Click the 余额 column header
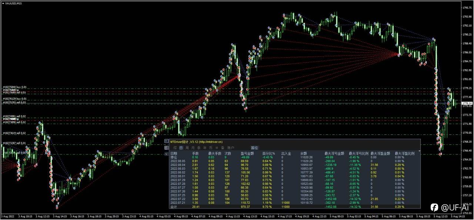The width and height of the screenshot is (474, 220). (x=304, y=153)
